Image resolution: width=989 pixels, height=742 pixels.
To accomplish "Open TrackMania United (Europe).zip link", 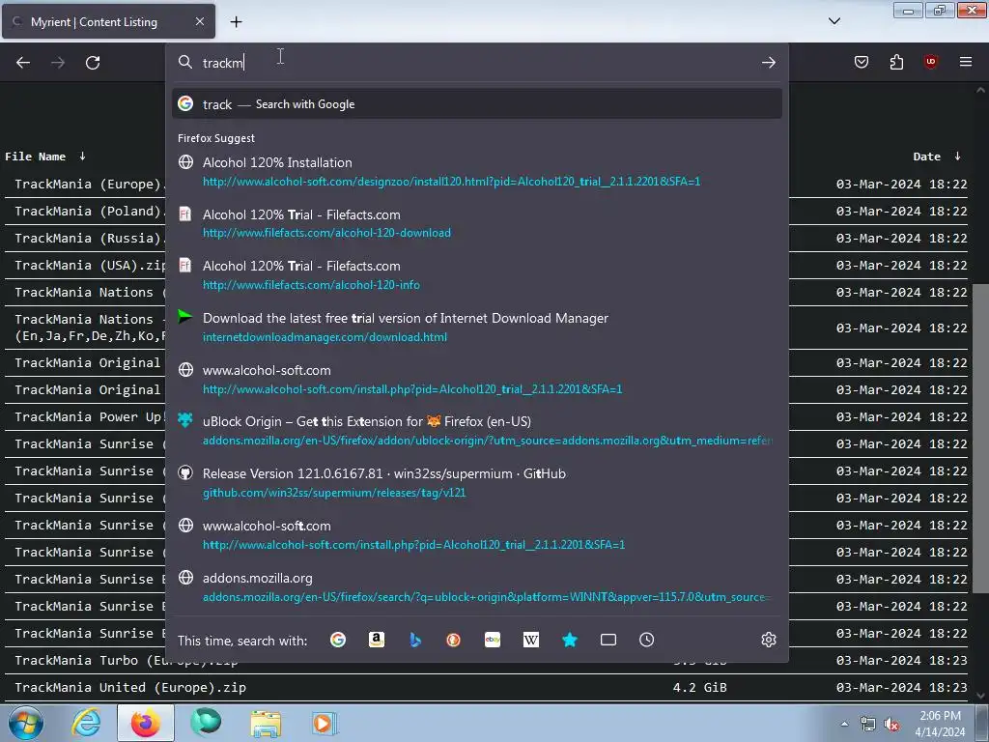I will (x=130, y=688).
